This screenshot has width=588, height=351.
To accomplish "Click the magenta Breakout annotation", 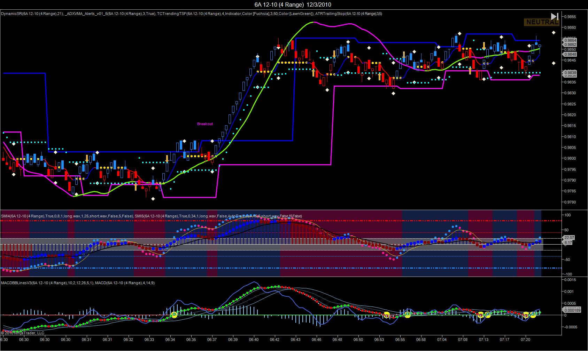I will coord(205,124).
